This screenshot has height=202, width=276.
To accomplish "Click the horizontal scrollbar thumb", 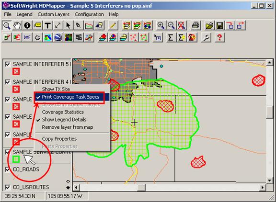I will pyautogui.click(x=141, y=188).
